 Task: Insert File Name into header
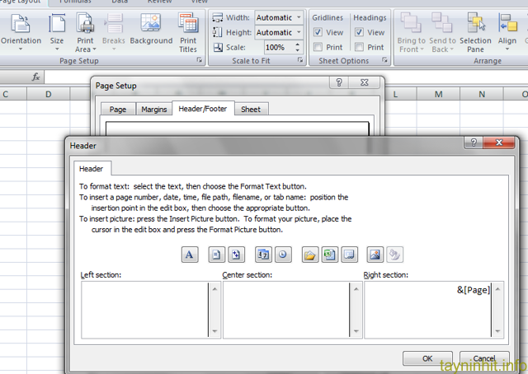[x=329, y=255]
